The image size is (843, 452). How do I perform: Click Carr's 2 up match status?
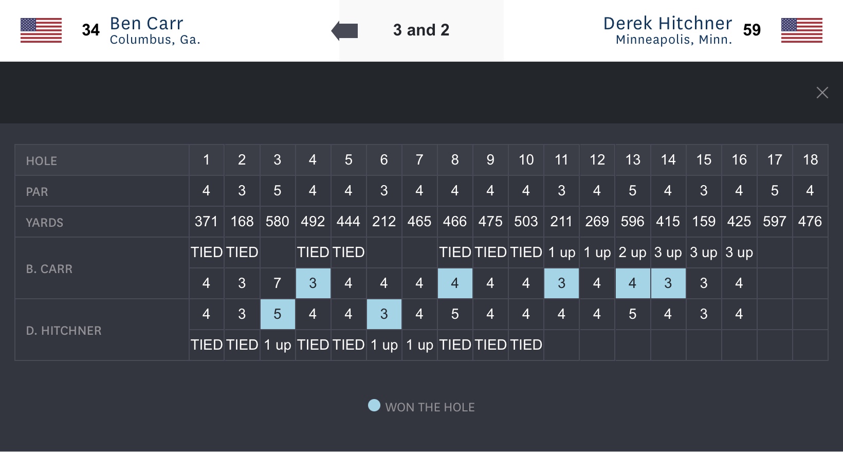(x=632, y=252)
